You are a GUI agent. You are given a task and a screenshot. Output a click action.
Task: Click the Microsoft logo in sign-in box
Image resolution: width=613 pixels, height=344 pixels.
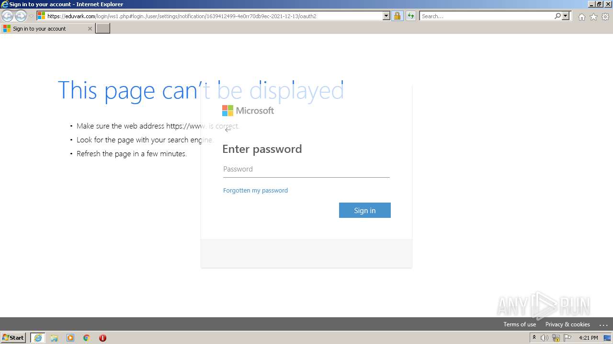248,111
